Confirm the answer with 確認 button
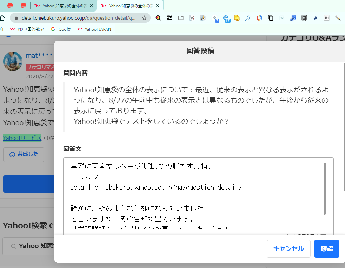345x268 pixels. point(327,249)
